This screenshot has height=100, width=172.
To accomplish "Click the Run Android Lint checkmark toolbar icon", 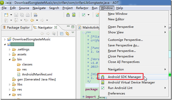I will coord(84,15).
